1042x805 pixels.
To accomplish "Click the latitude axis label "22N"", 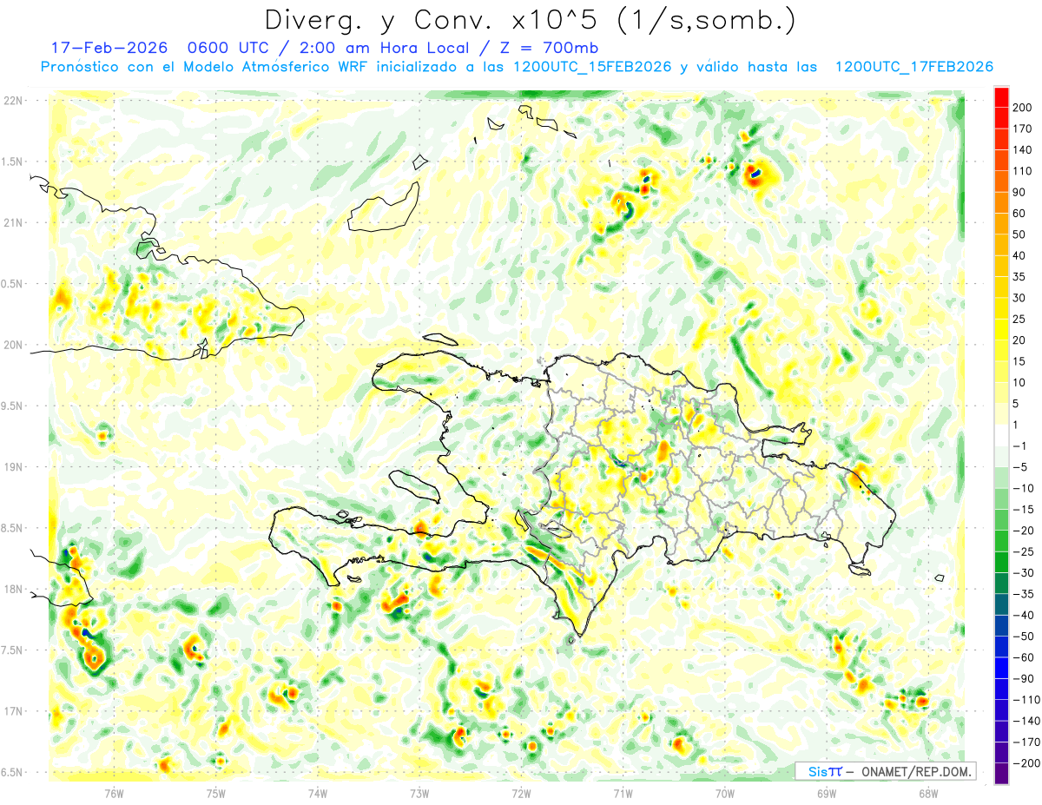I will click(x=13, y=101).
